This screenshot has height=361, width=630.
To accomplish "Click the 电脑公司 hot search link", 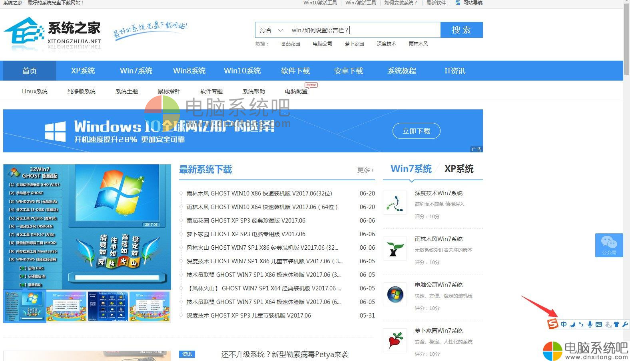I will click(323, 44).
